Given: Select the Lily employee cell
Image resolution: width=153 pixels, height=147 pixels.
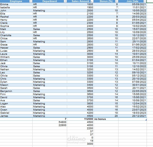Looking at the screenshot, I should click(x=16, y=32).
